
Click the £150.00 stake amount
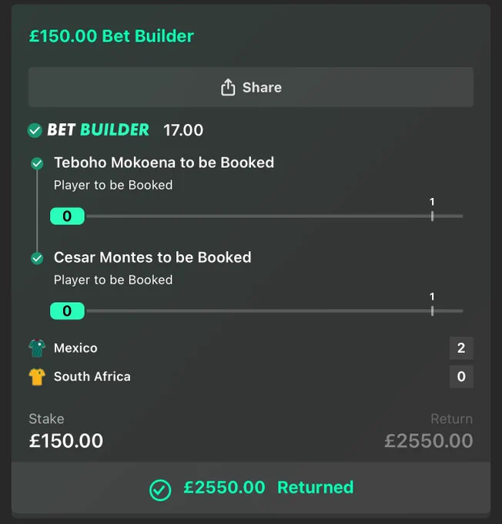(x=66, y=441)
